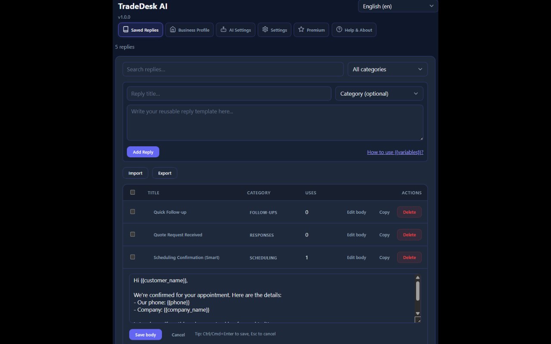
Task: Click the Export button
Action: pos(164,173)
